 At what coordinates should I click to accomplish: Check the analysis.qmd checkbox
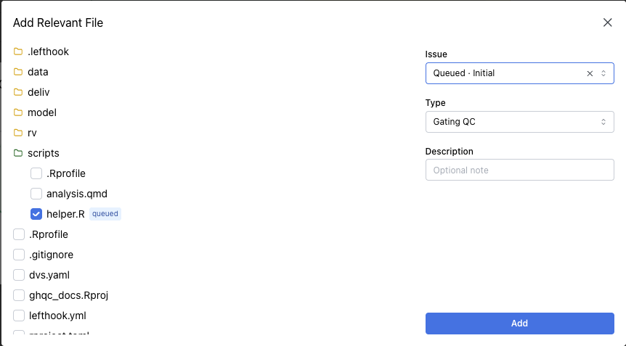pyautogui.click(x=36, y=194)
